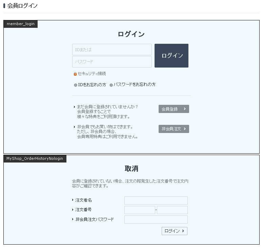
Task: Click the 会員ログイン page heading
Action: [x=22, y=6]
